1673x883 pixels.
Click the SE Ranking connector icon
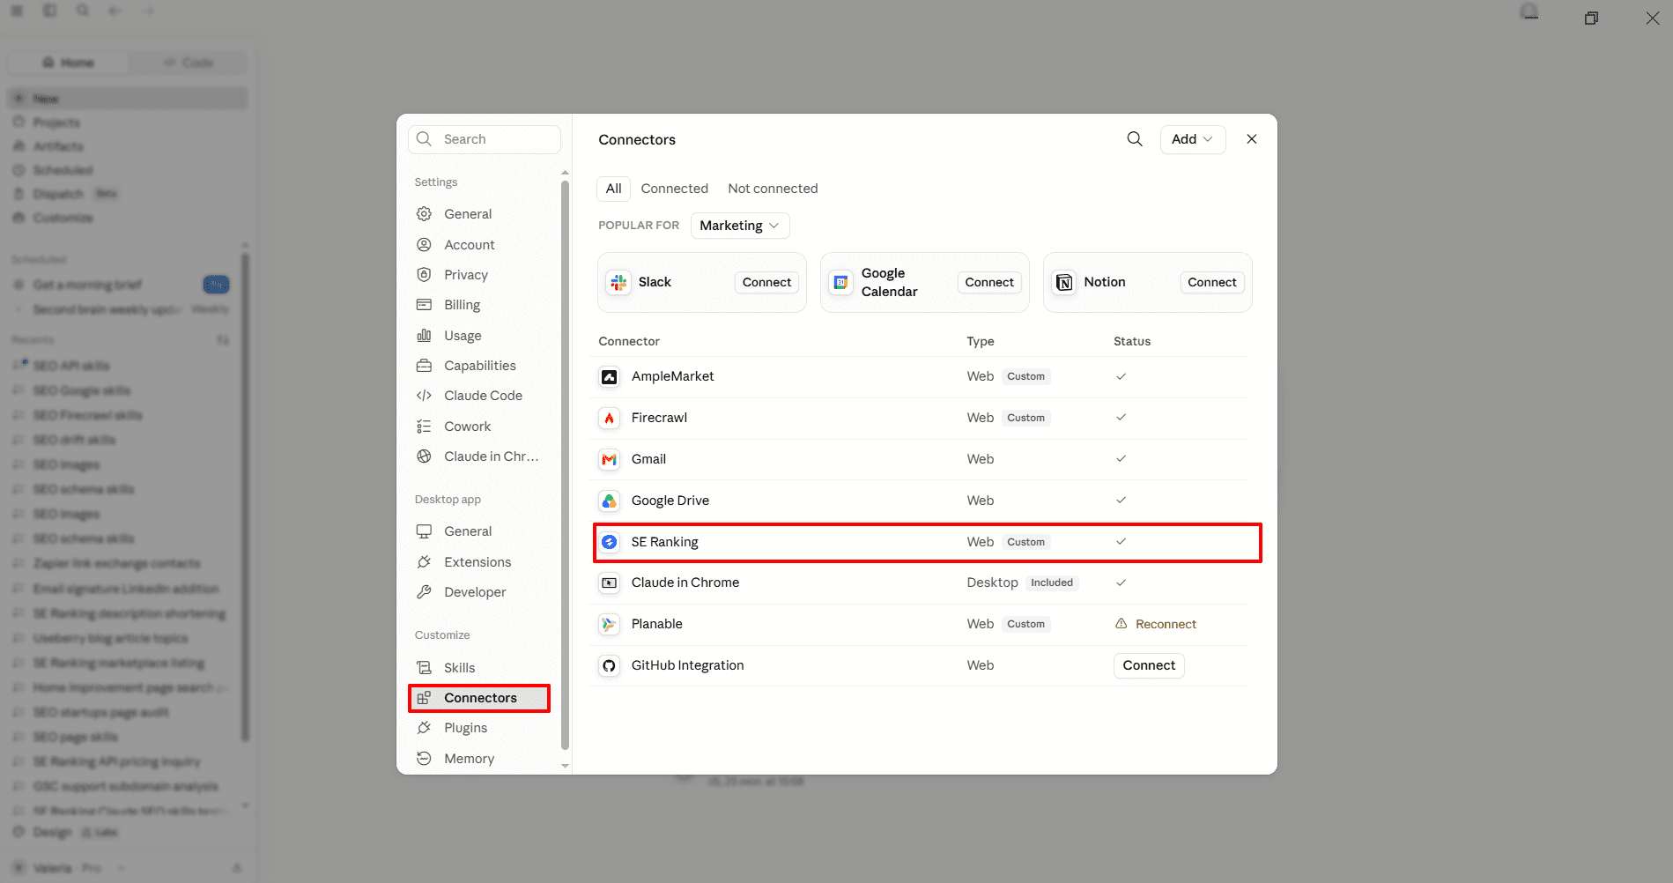(x=609, y=542)
